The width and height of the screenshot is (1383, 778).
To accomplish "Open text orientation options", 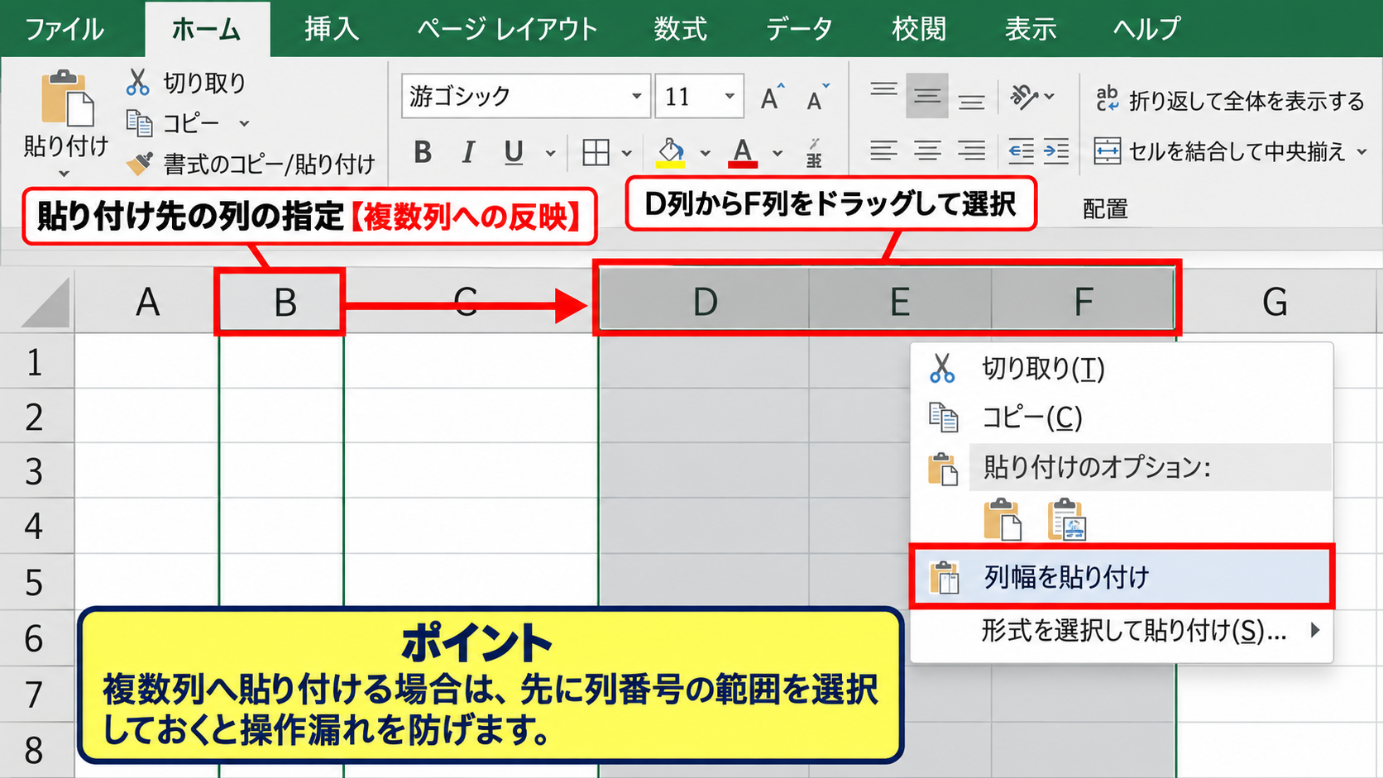I will click(1031, 97).
